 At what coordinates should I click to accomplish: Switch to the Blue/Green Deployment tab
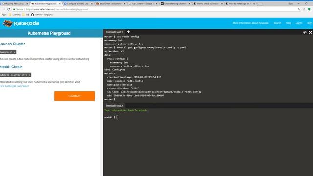point(110,4)
